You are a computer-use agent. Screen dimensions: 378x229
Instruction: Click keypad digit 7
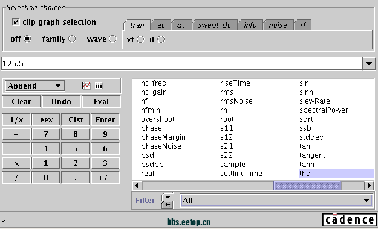46,134
